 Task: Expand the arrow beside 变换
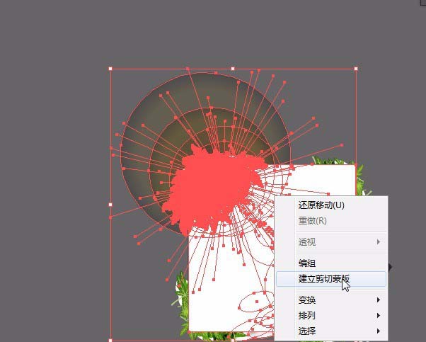point(379,300)
